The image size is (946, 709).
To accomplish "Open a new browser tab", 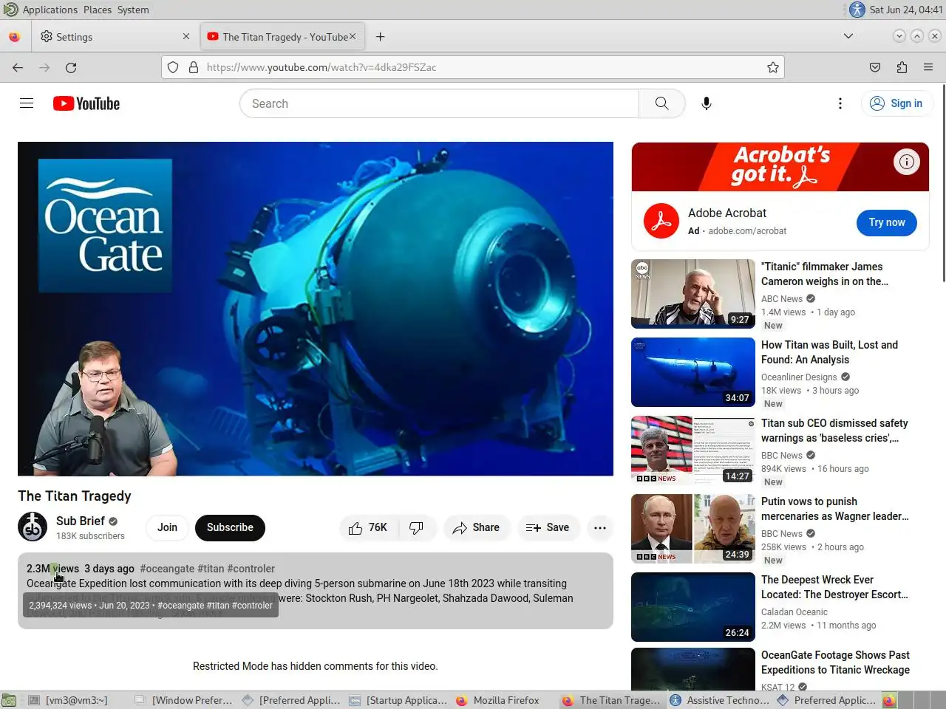I will 380,36.
